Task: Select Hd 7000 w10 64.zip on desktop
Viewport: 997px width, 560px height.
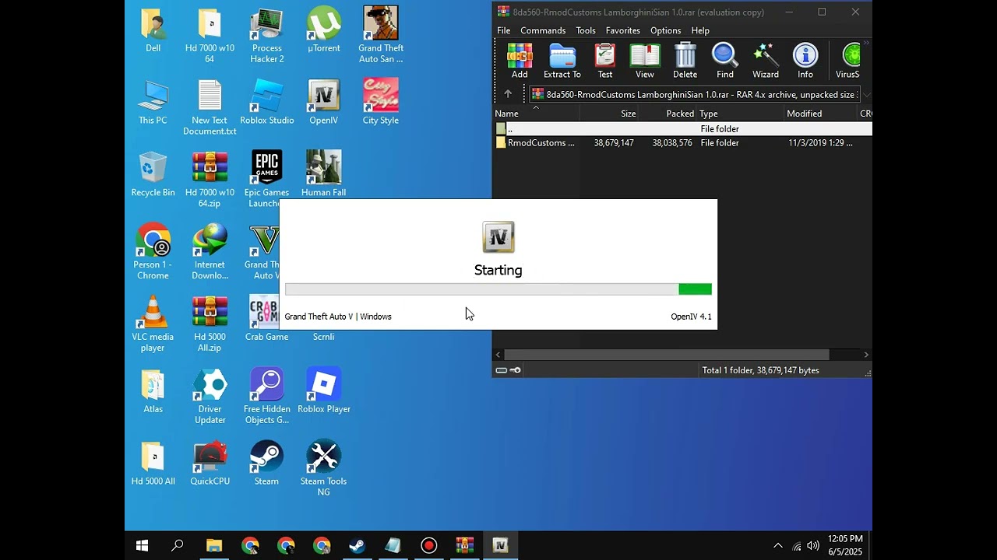Action: 210,180
